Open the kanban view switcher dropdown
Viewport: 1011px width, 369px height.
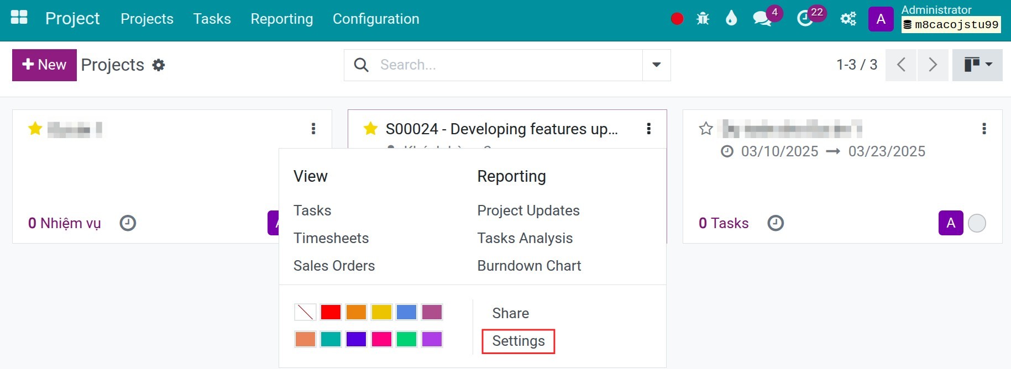click(977, 65)
